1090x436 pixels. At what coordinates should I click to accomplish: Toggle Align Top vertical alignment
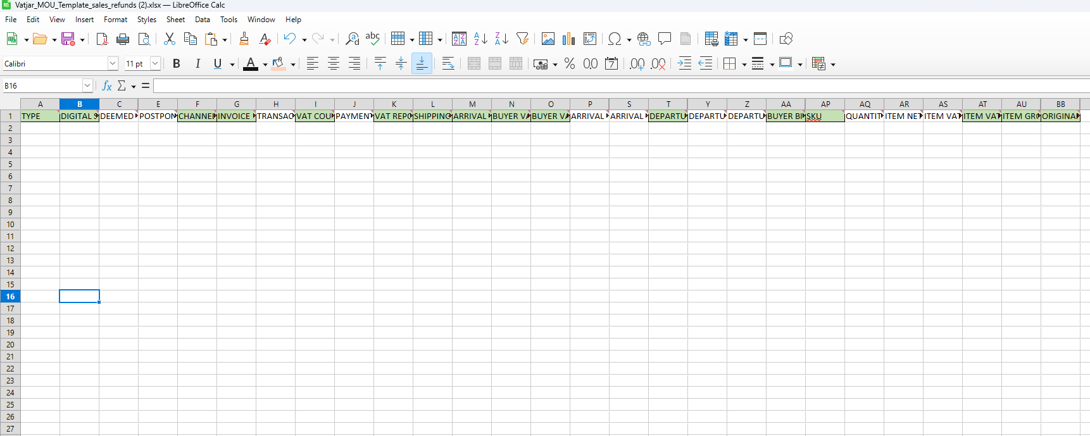[380, 63]
